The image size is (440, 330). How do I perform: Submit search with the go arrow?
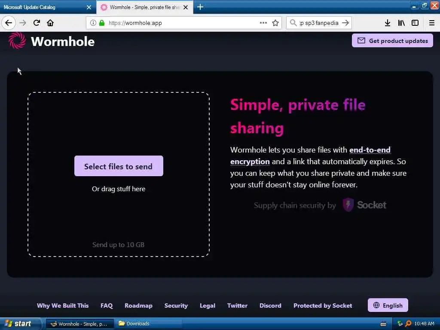(x=346, y=23)
